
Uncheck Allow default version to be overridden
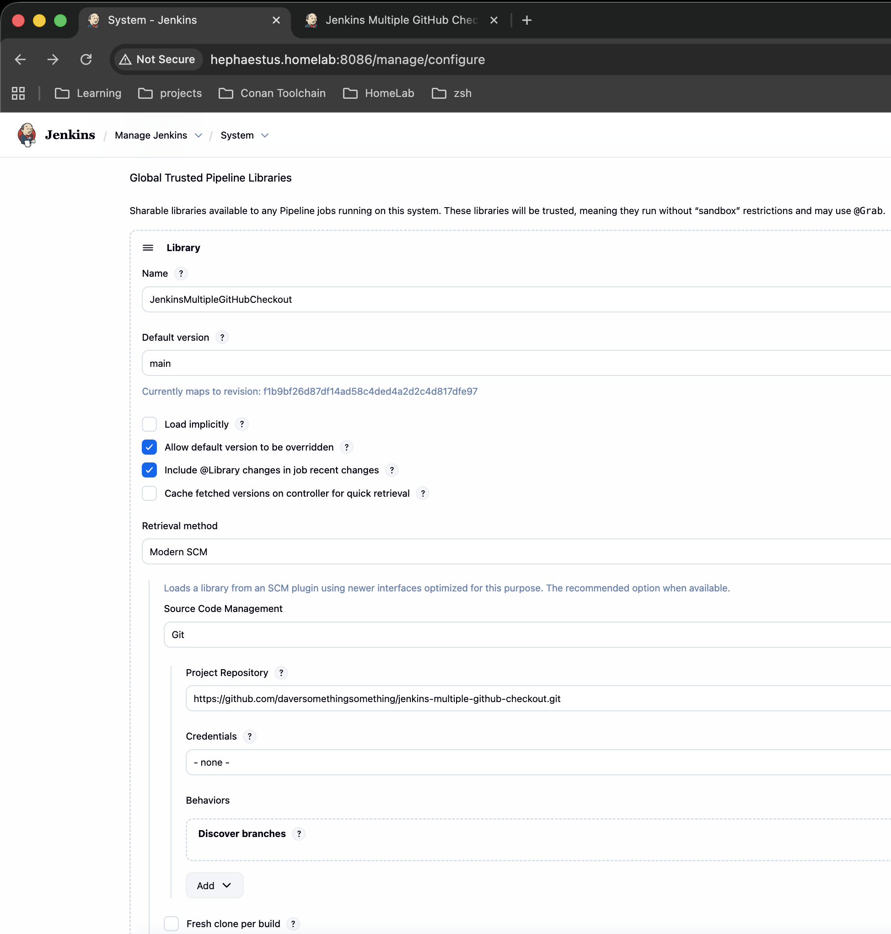tap(149, 447)
